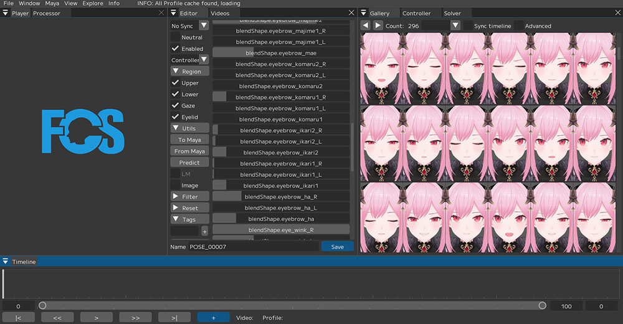Open the Window menu
Viewport: 623px width, 324px height.
[x=29, y=3]
